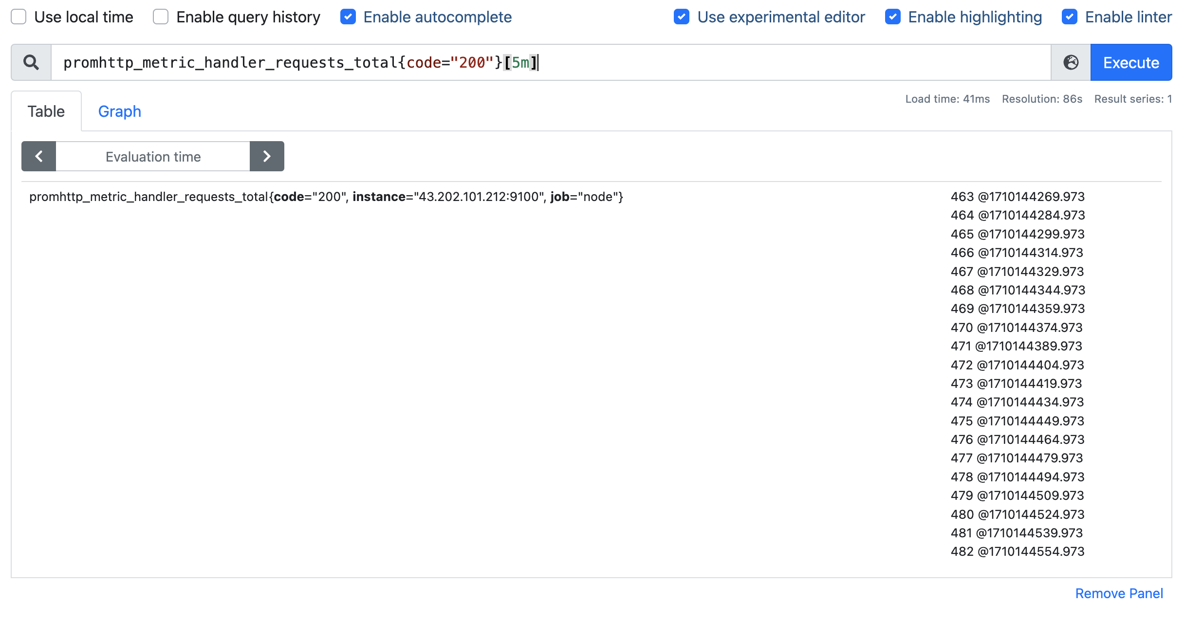
Task: Disable the Enable autocomplete checkbox
Action: pyautogui.click(x=348, y=17)
